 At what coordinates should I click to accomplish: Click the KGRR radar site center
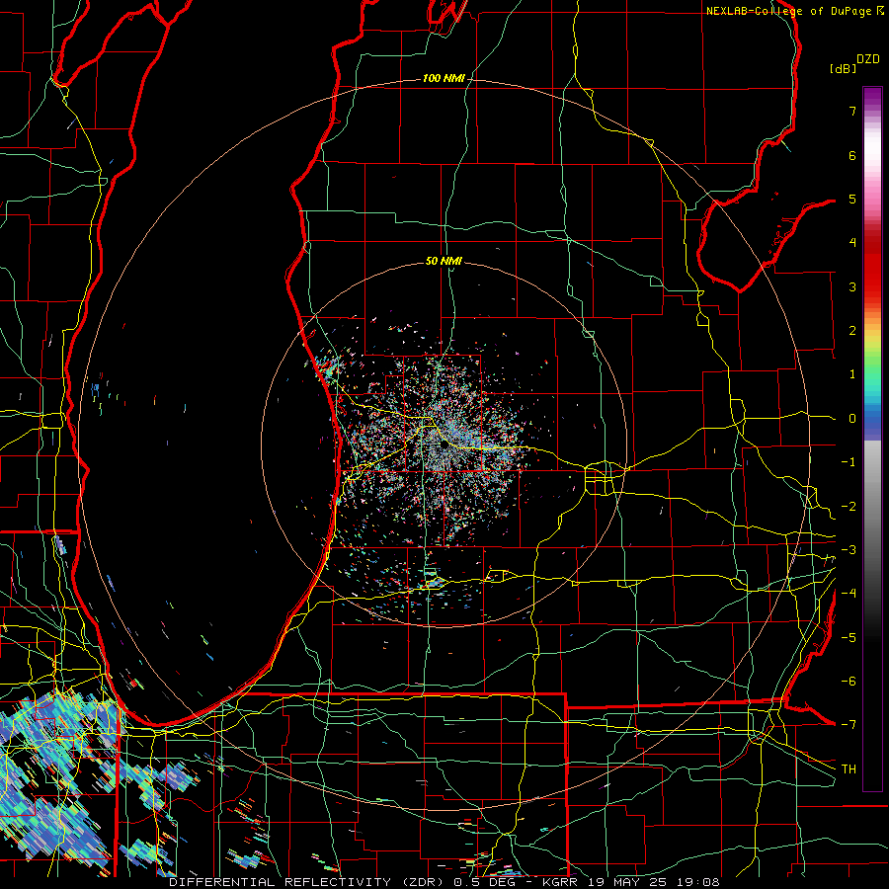pos(444,445)
